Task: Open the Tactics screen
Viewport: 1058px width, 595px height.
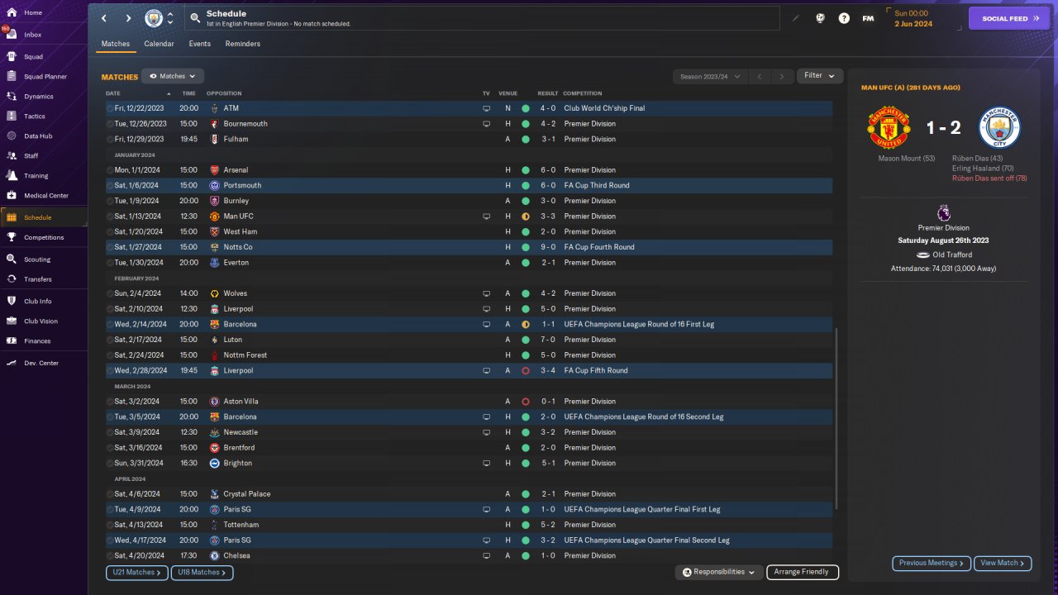Action: (x=44, y=117)
